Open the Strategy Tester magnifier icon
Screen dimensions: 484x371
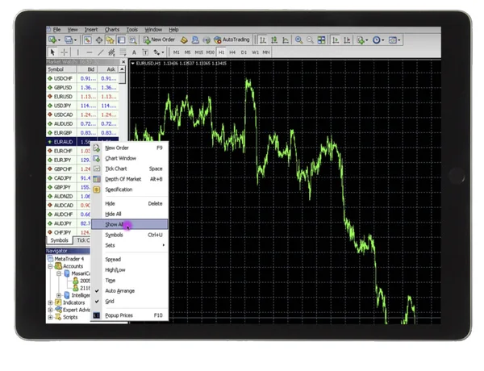click(132, 40)
